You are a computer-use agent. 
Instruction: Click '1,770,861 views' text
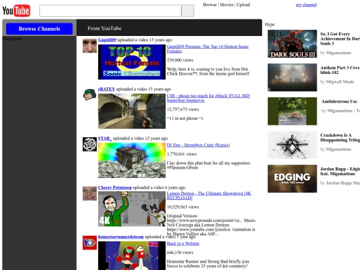[x=181, y=154]
